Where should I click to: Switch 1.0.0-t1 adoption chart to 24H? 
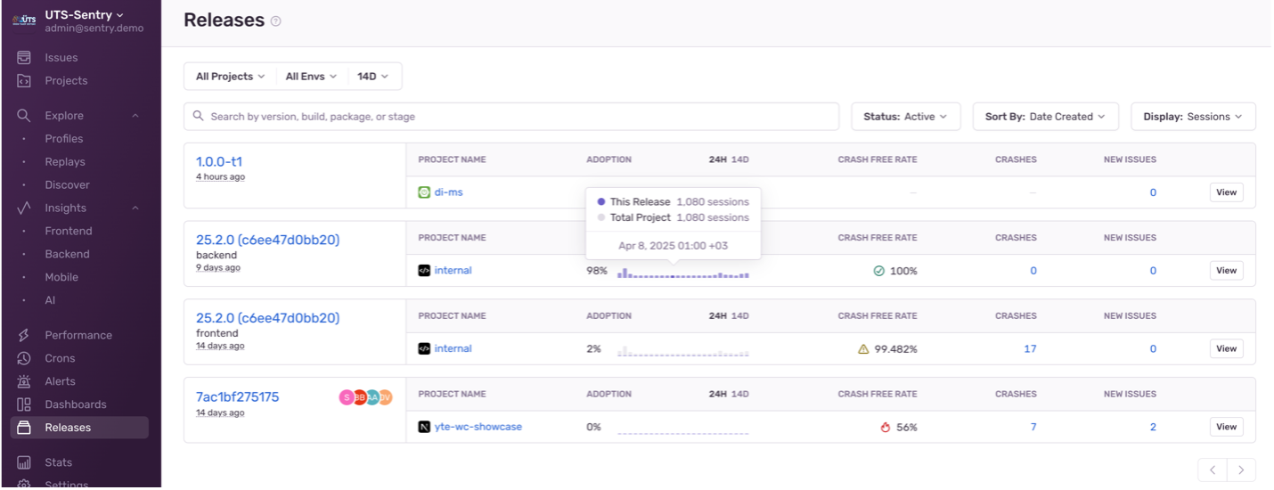point(717,160)
